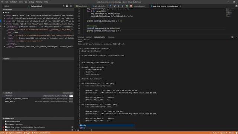Clear the debug console output
The image size is (238, 134).
click(232, 37)
